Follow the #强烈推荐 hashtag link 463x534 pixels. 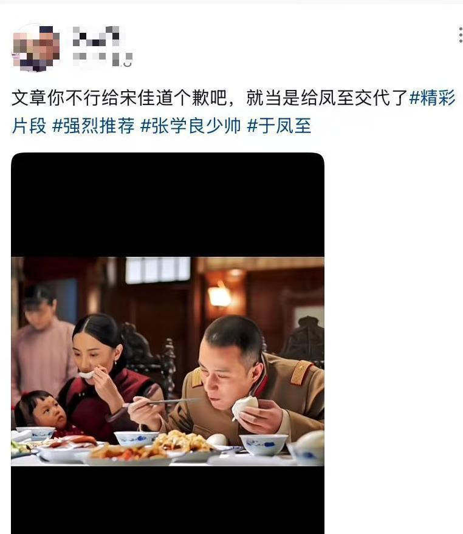(94, 126)
